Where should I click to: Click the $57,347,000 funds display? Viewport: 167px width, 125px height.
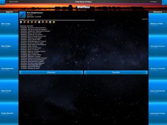coord(14,2)
